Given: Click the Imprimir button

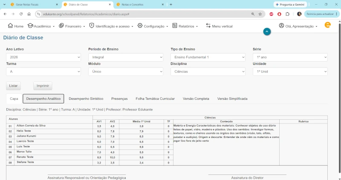Looking at the screenshot, I should click(43, 86).
